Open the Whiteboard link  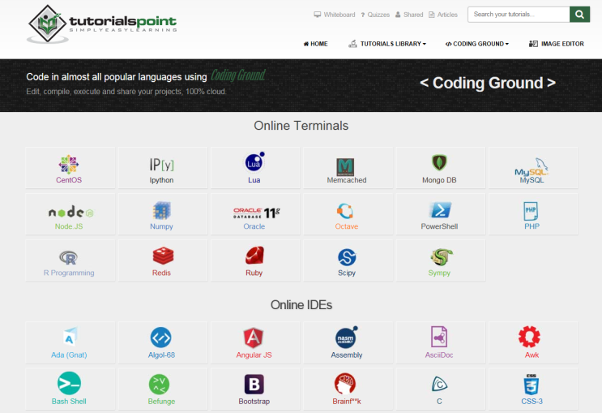335,15
